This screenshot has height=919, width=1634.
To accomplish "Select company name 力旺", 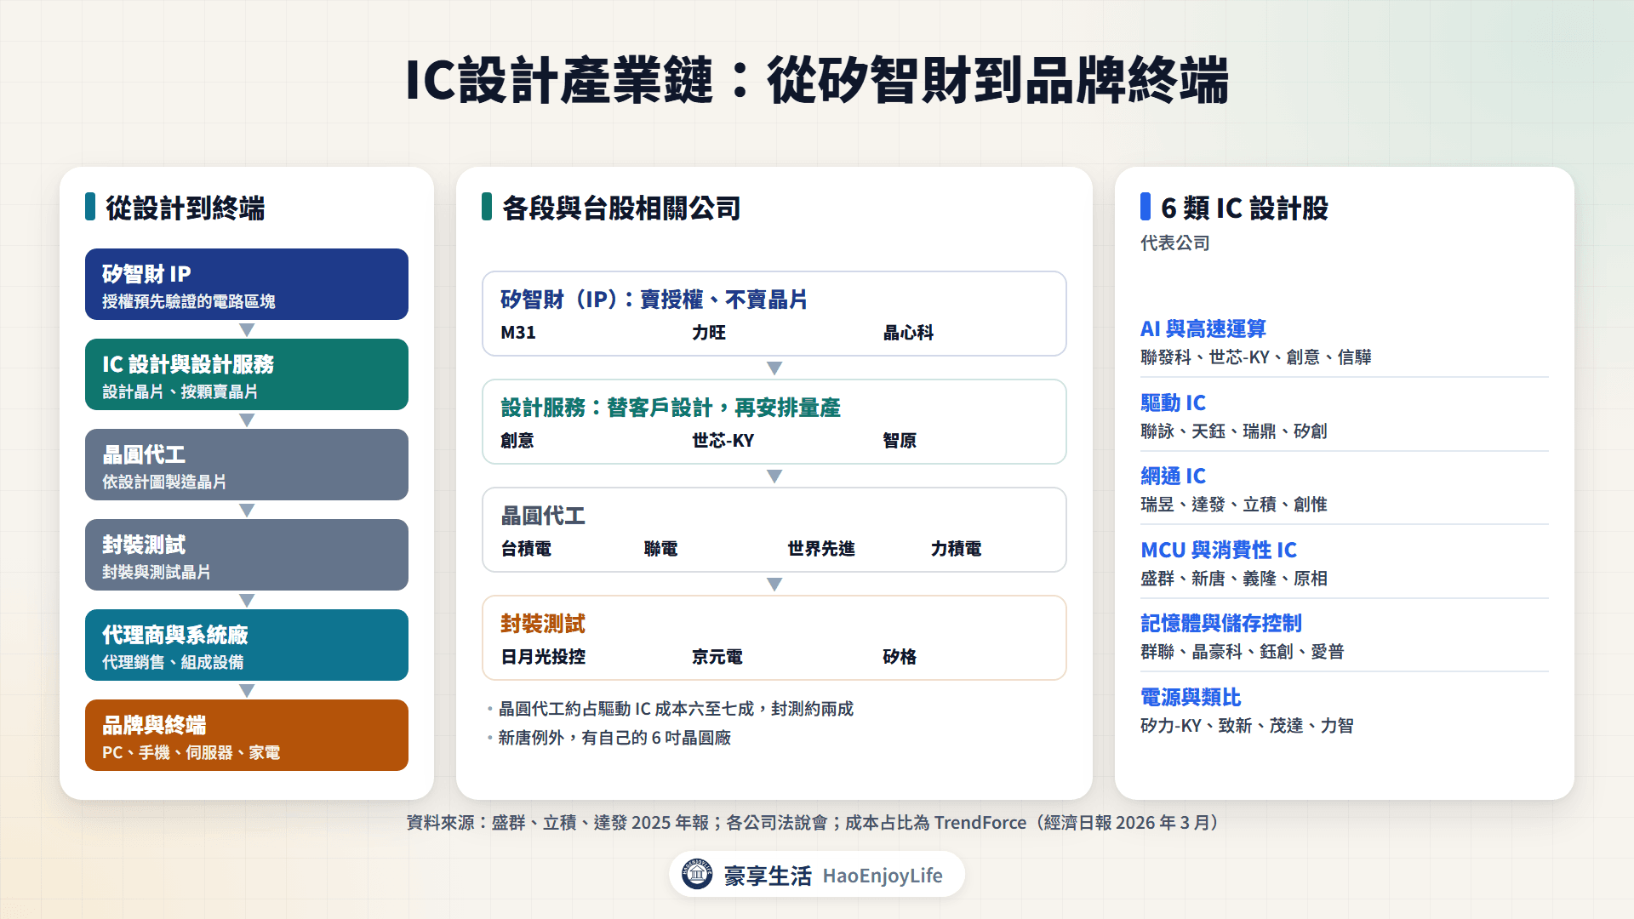I will [709, 333].
